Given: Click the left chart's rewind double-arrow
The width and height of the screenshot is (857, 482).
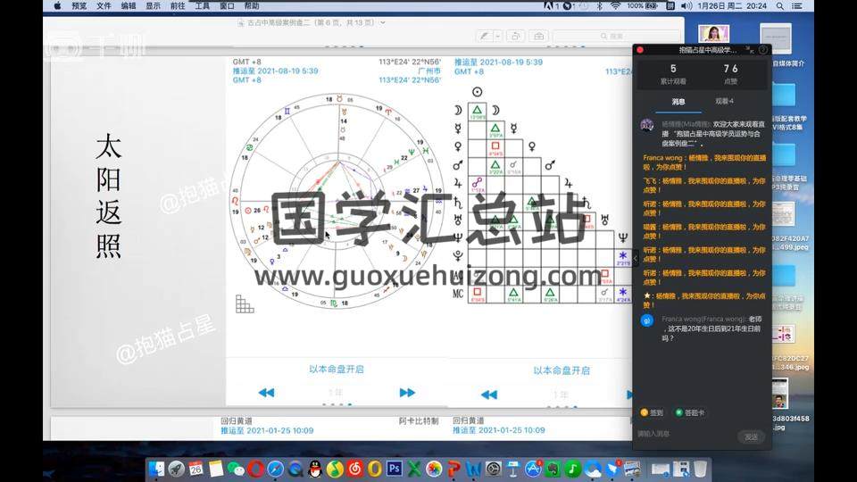Looking at the screenshot, I should (x=266, y=393).
